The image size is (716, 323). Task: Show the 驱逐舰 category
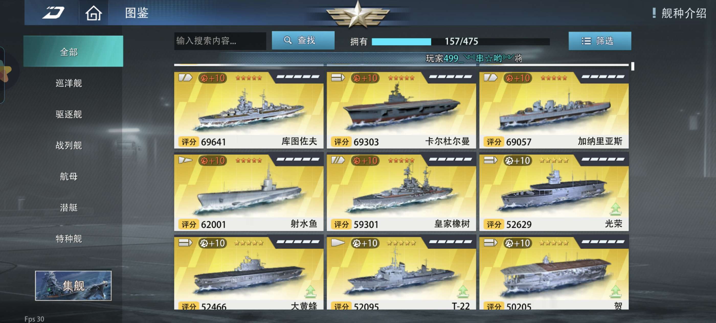(x=69, y=114)
